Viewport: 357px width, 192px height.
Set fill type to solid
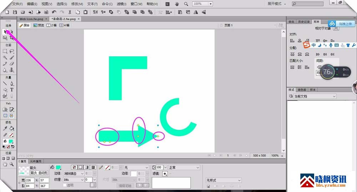80,167
